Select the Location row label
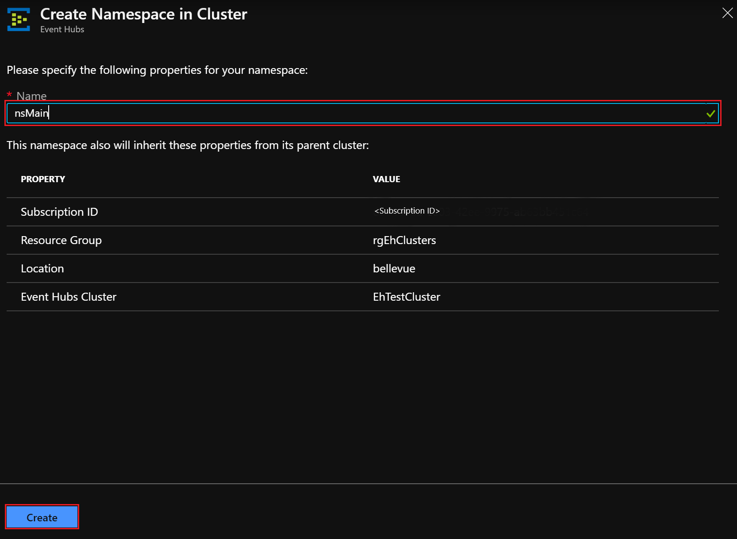Screen dimensions: 737x539 42,268
